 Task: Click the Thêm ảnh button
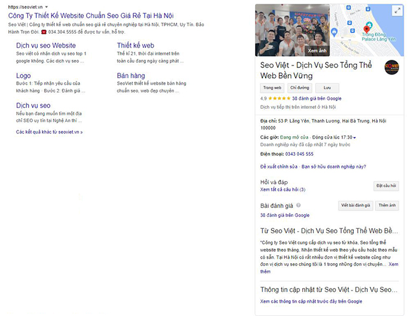pos(387,205)
